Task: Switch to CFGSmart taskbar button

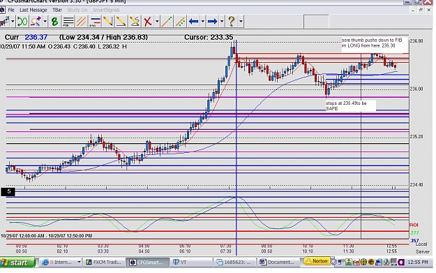Action: [x=147, y=262]
